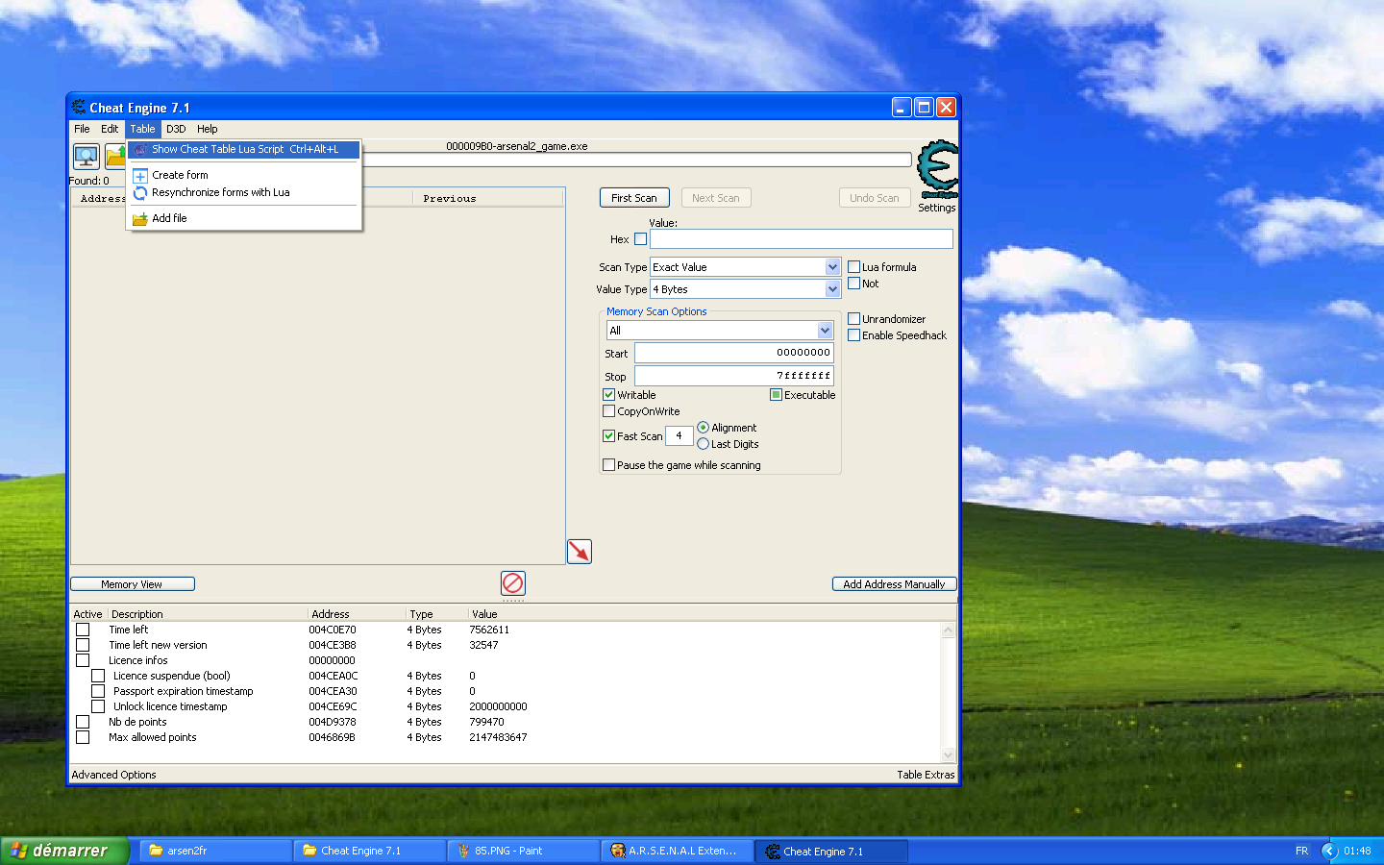Activate Licence suspendue (bool) entry checkbox
The height and width of the screenshot is (865, 1384).
[x=98, y=676]
